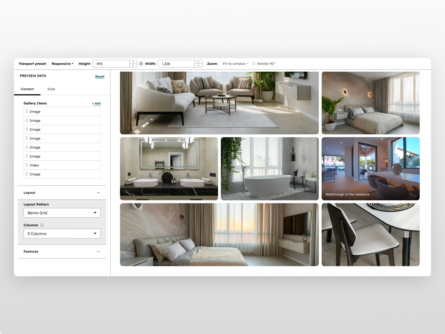The image size is (445, 334).
Task: Click the up arrow on the Height stepper
Action: (x=133, y=62)
